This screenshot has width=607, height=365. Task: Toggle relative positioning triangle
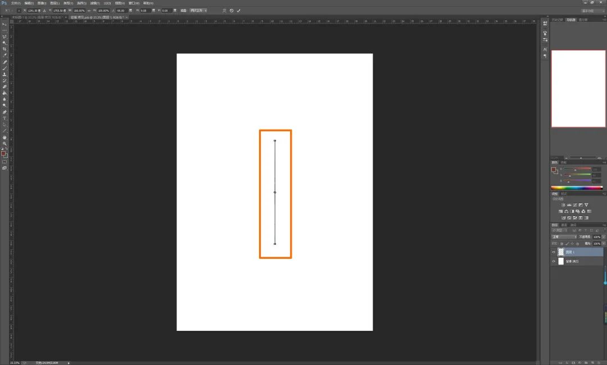point(44,11)
